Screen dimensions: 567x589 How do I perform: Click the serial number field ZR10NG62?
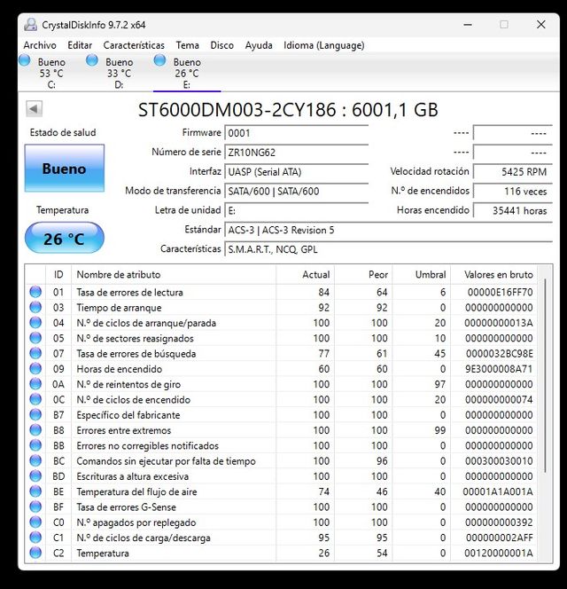297,153
